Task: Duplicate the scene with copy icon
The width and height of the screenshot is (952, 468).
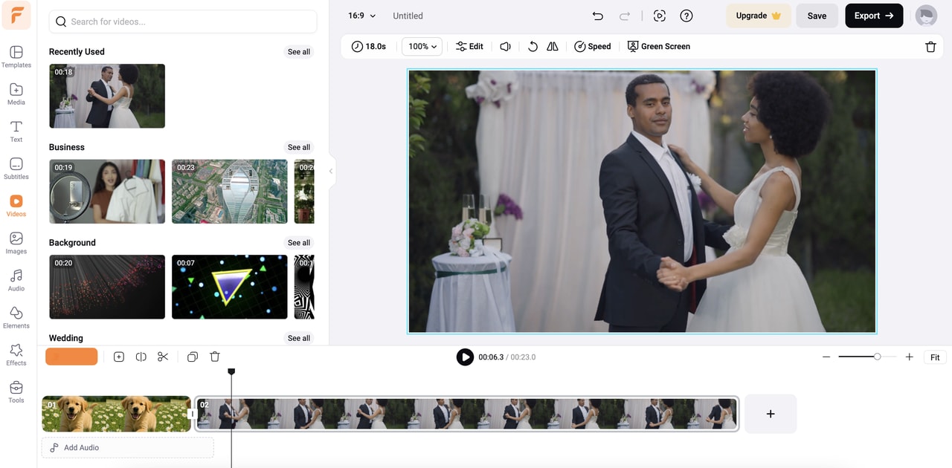Action: [193, 357]
